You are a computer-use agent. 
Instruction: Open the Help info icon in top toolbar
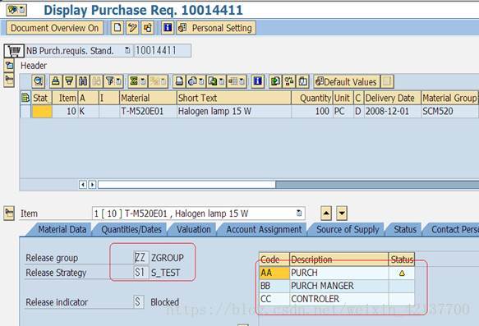[168, 28]
